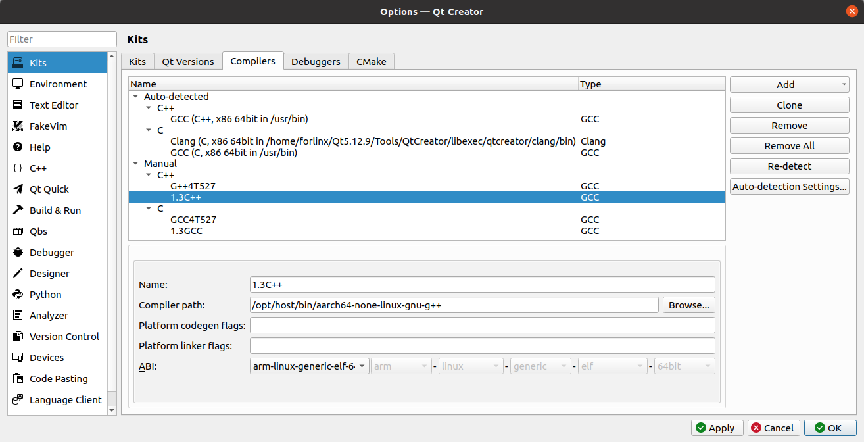
Task: Open the Debuggers tab
Action: coord(316,61)
